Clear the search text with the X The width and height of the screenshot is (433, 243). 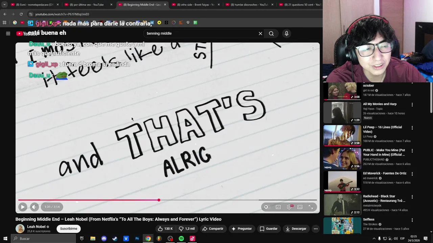pos(260,33)
